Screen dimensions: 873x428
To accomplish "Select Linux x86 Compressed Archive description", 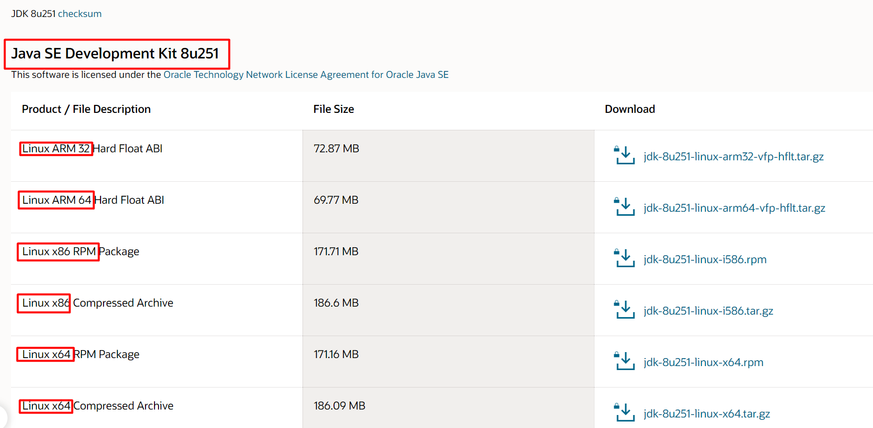I will (97, 303).
